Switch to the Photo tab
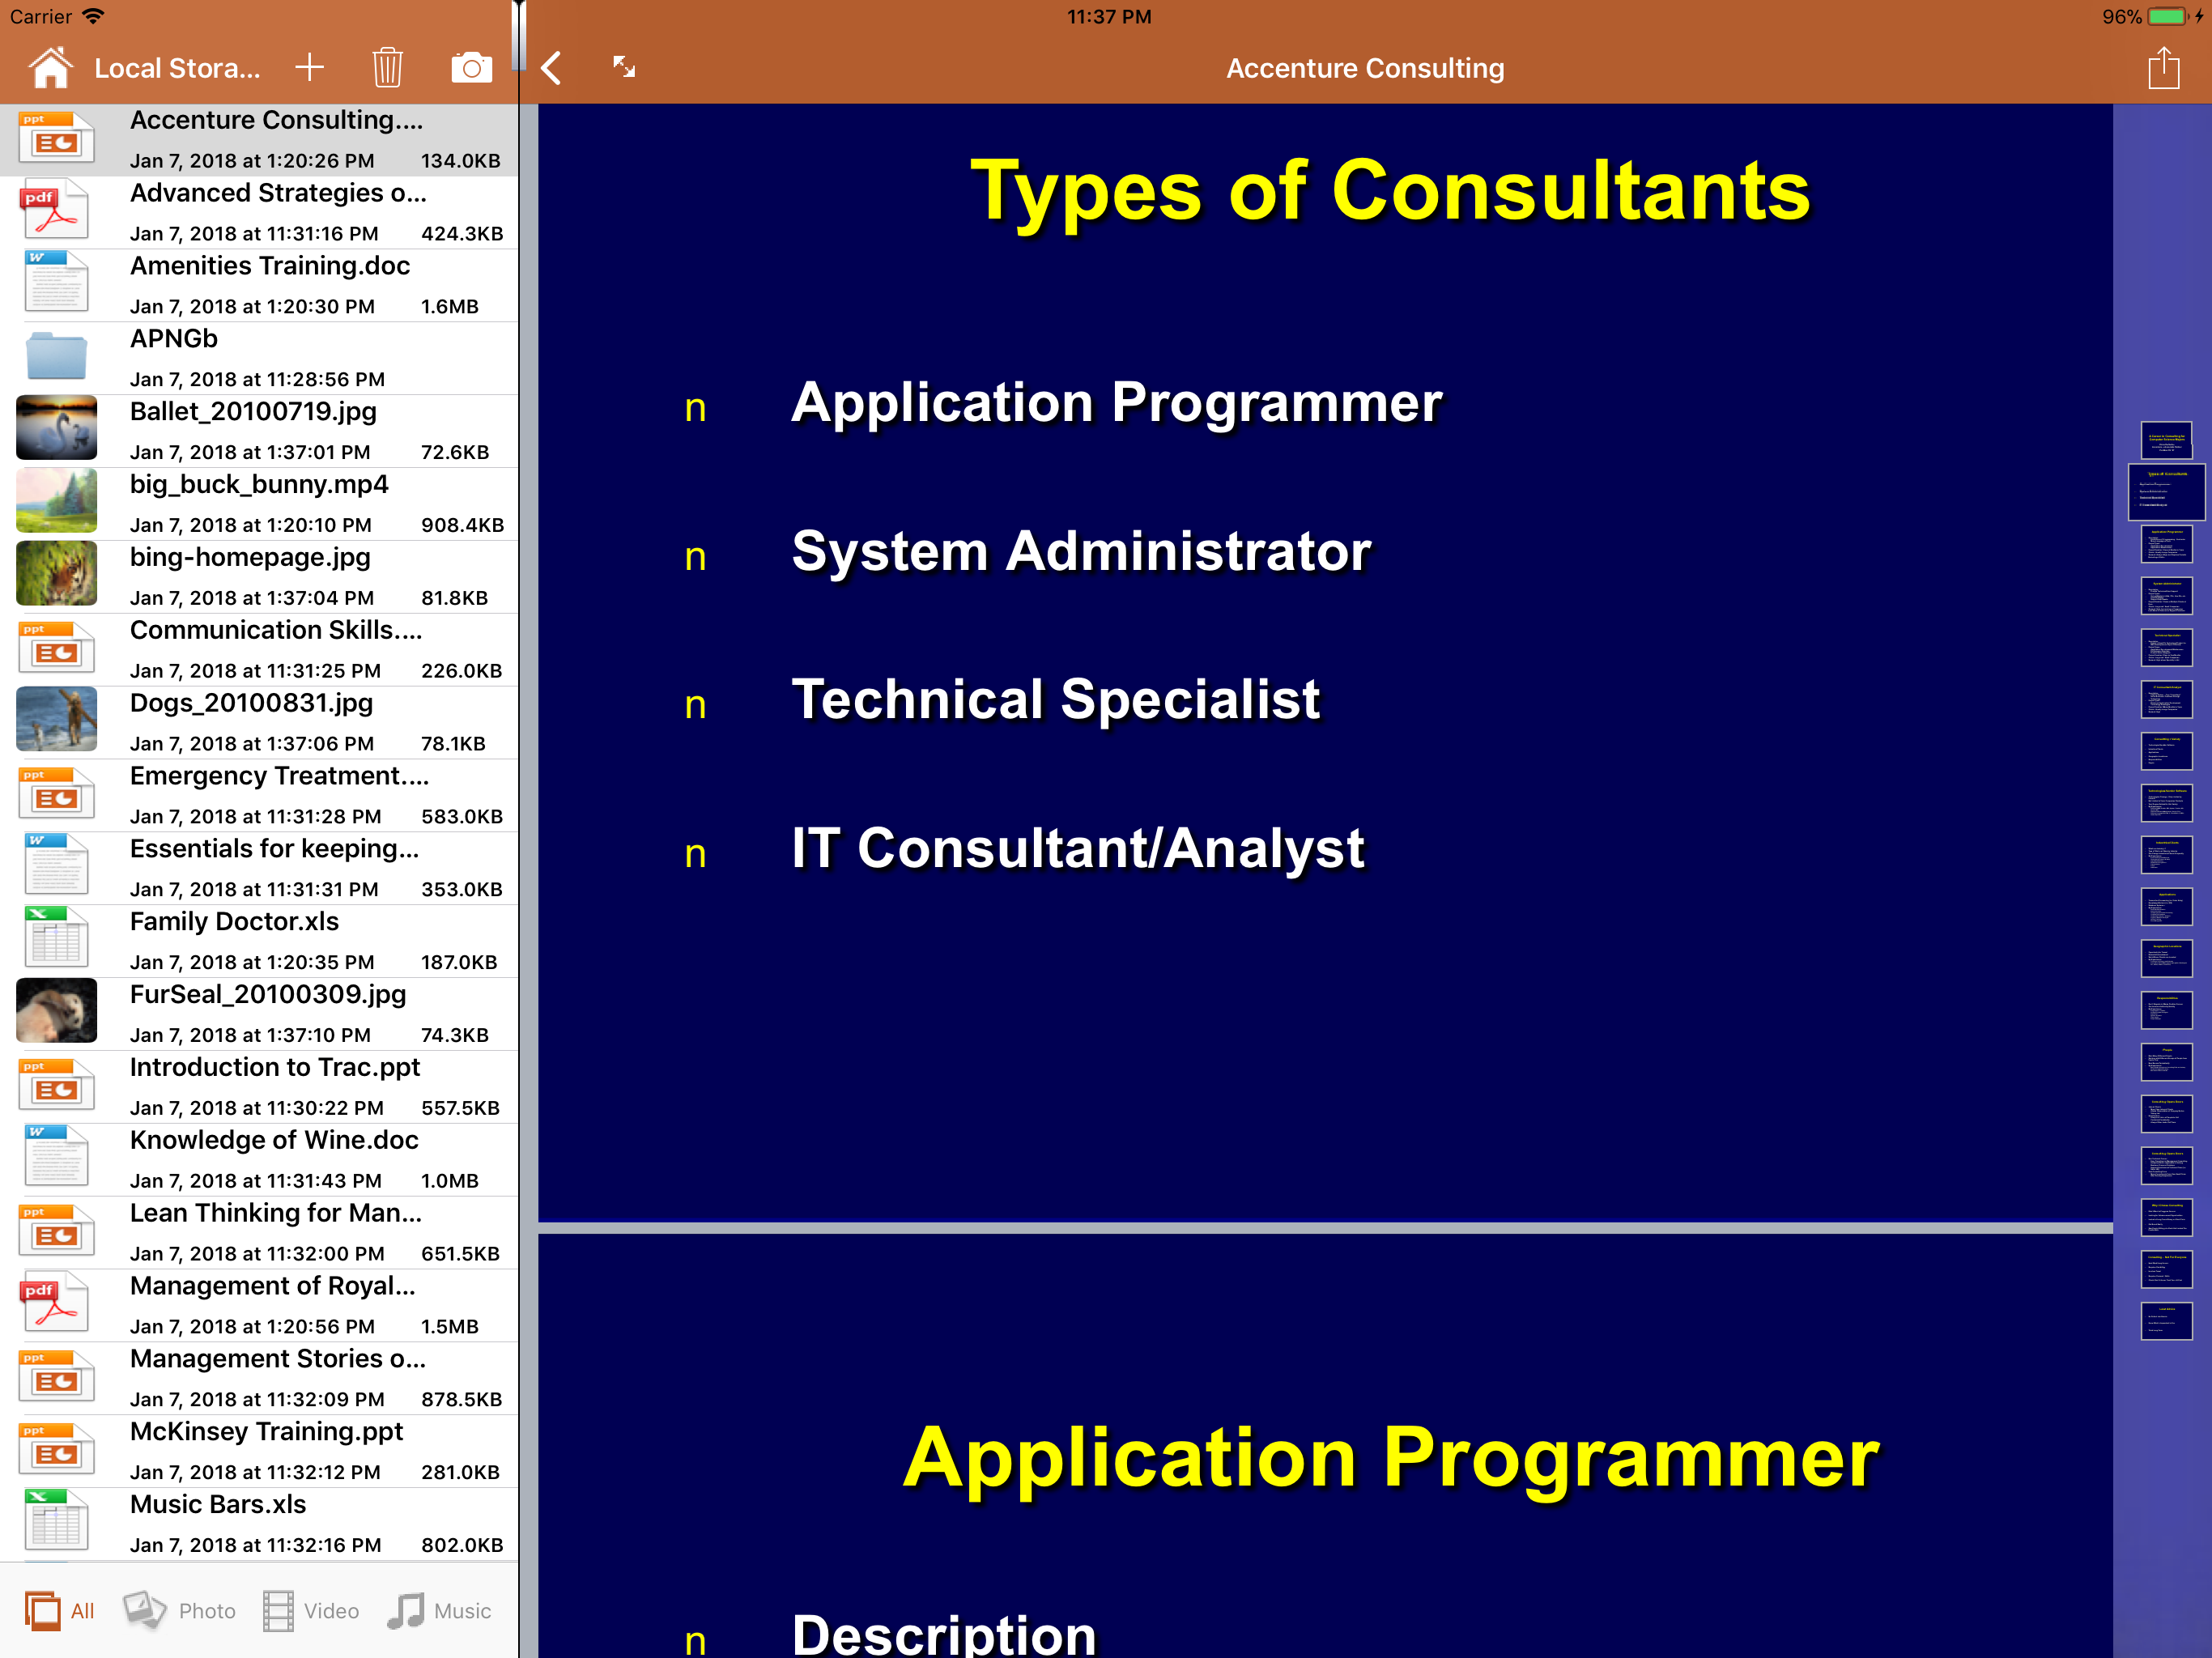2212x1658 pixels. [x=180, y=1611]
